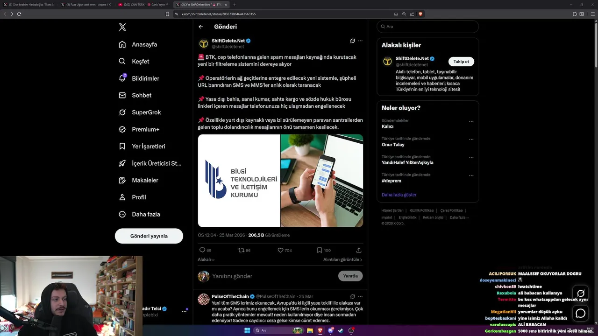
Task: Open SuperGrok from the sidebar
Action: [x=140, y=112]
